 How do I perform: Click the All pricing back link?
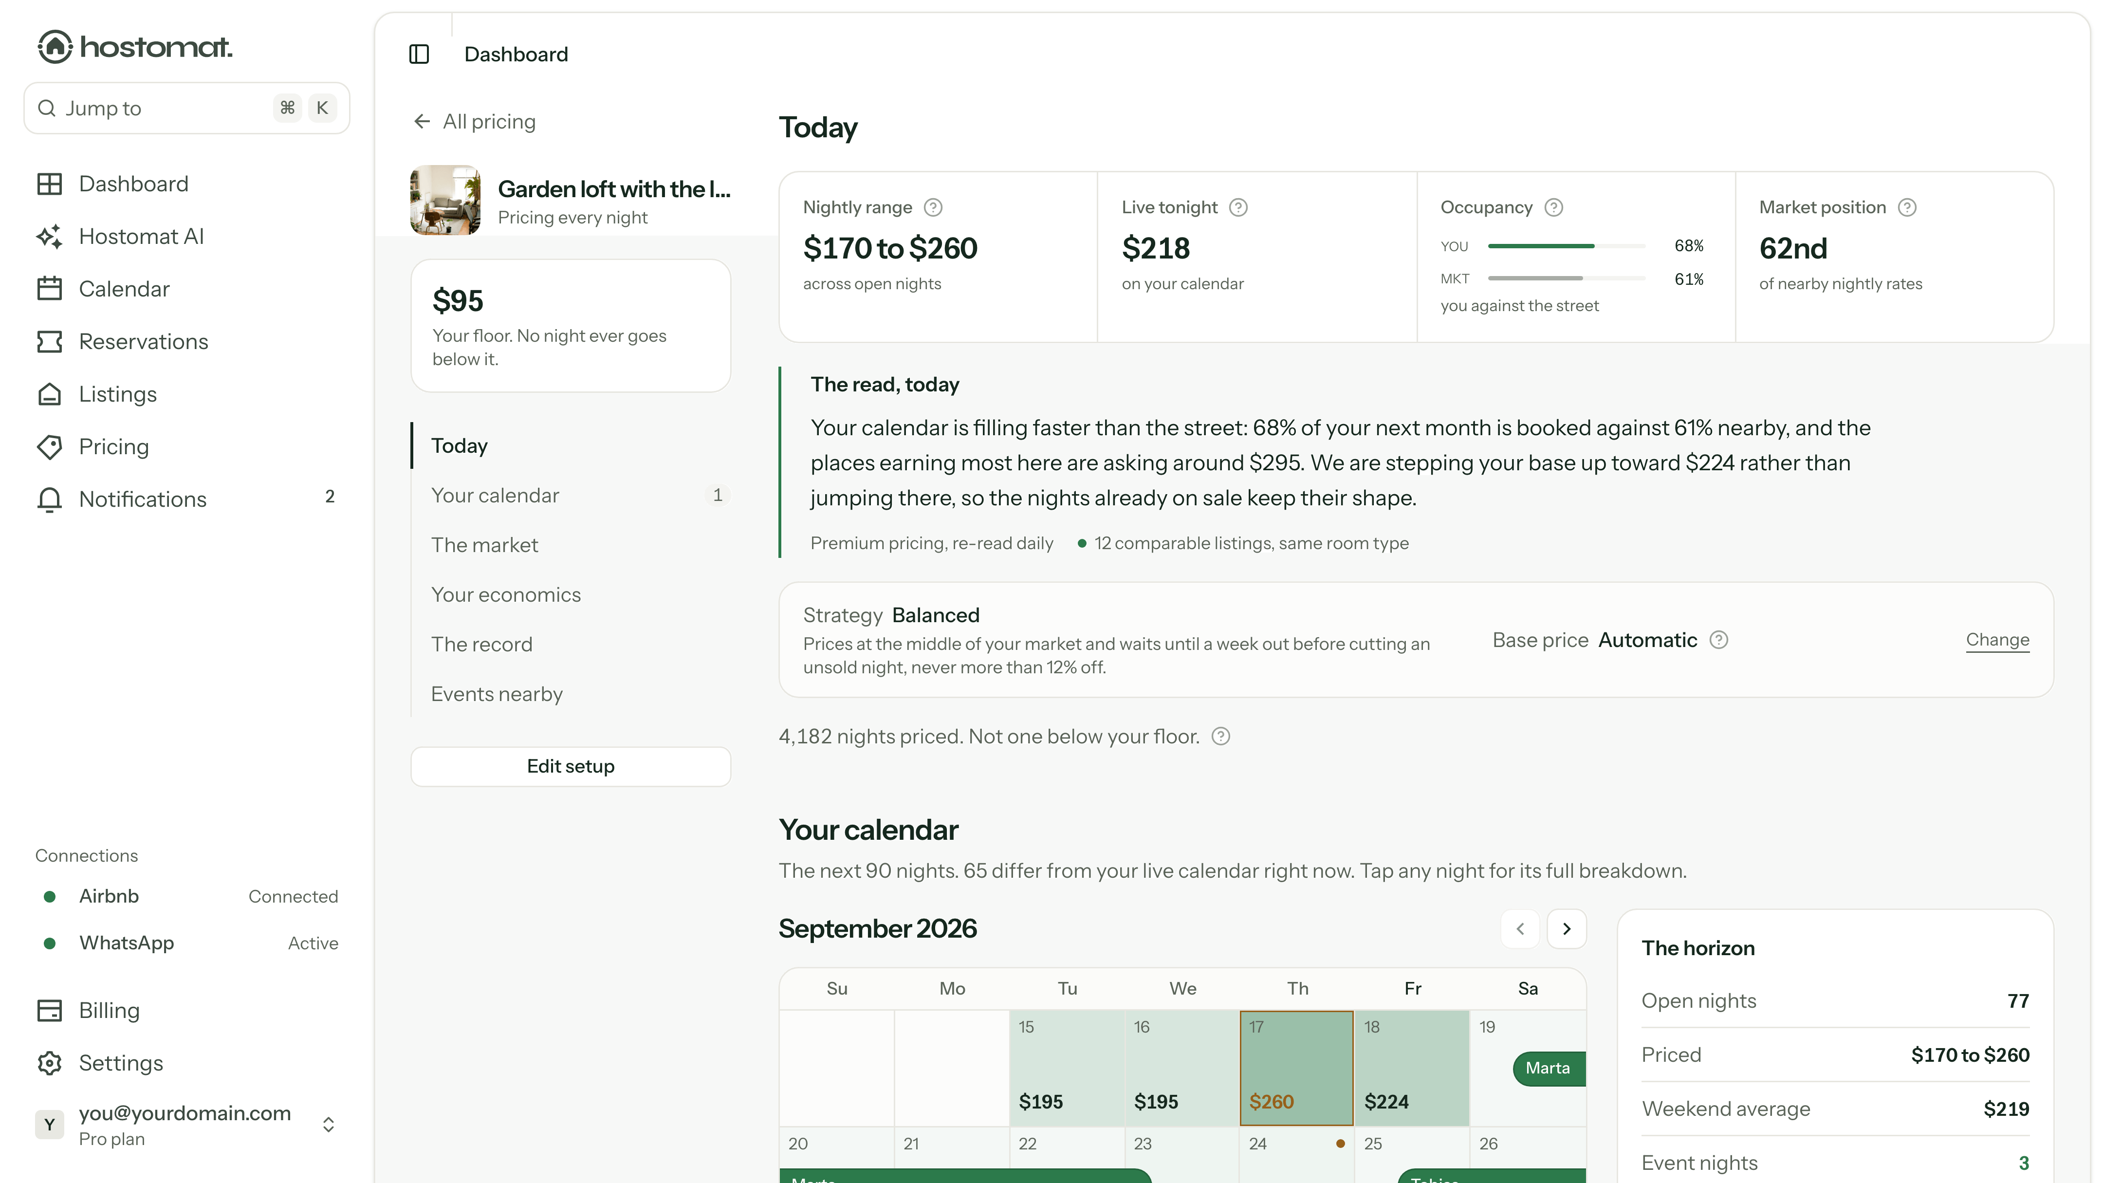(x=475, y=122)
